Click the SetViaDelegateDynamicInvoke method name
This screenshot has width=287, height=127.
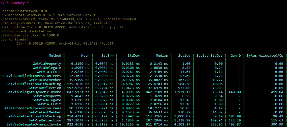point(34,124)
